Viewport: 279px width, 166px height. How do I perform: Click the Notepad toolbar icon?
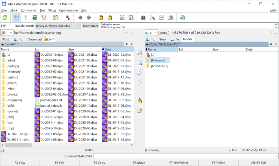(x=182, y=18)
